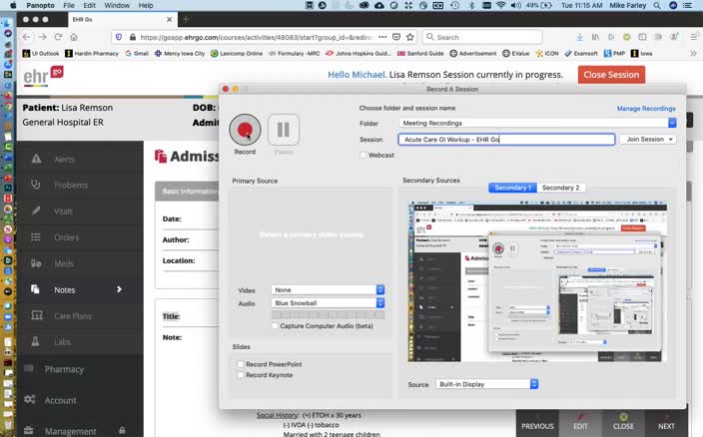Open the Panopto menu in menu bar
703x437 pixels.
(40, 5)
